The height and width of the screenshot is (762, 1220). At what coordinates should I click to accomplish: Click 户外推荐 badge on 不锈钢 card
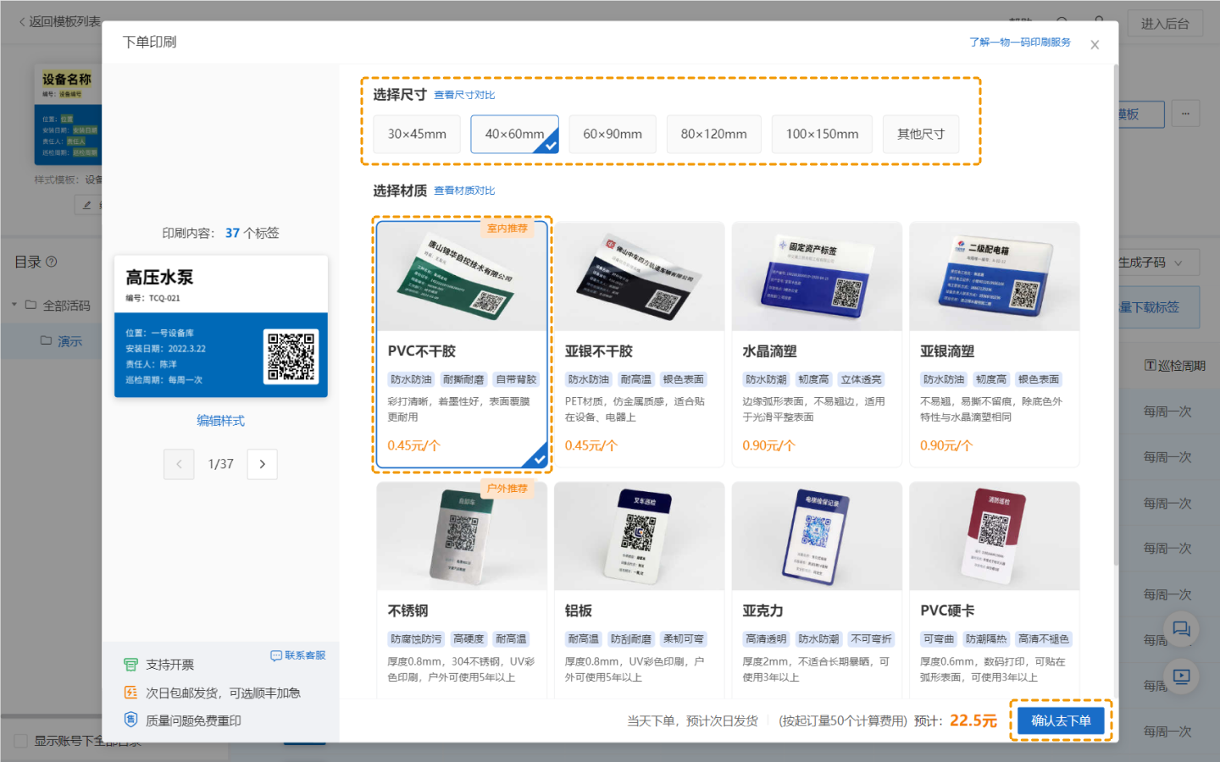coord(507,489)
